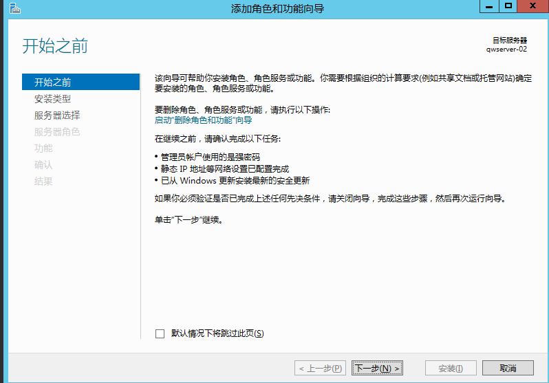Click the 安装(I) button
The image size is (549, 383).
tap(451, 368)
